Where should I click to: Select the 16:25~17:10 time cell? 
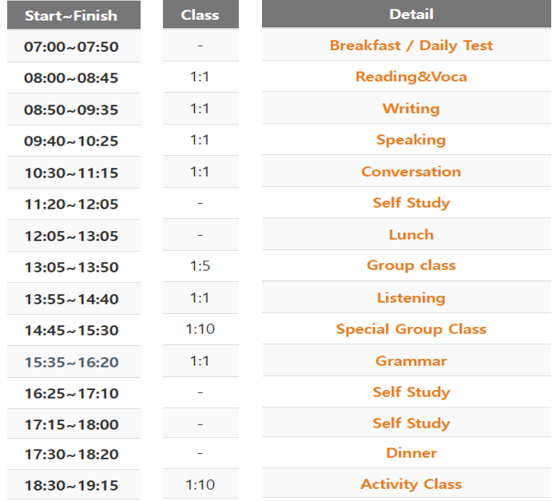coord(71,393)
